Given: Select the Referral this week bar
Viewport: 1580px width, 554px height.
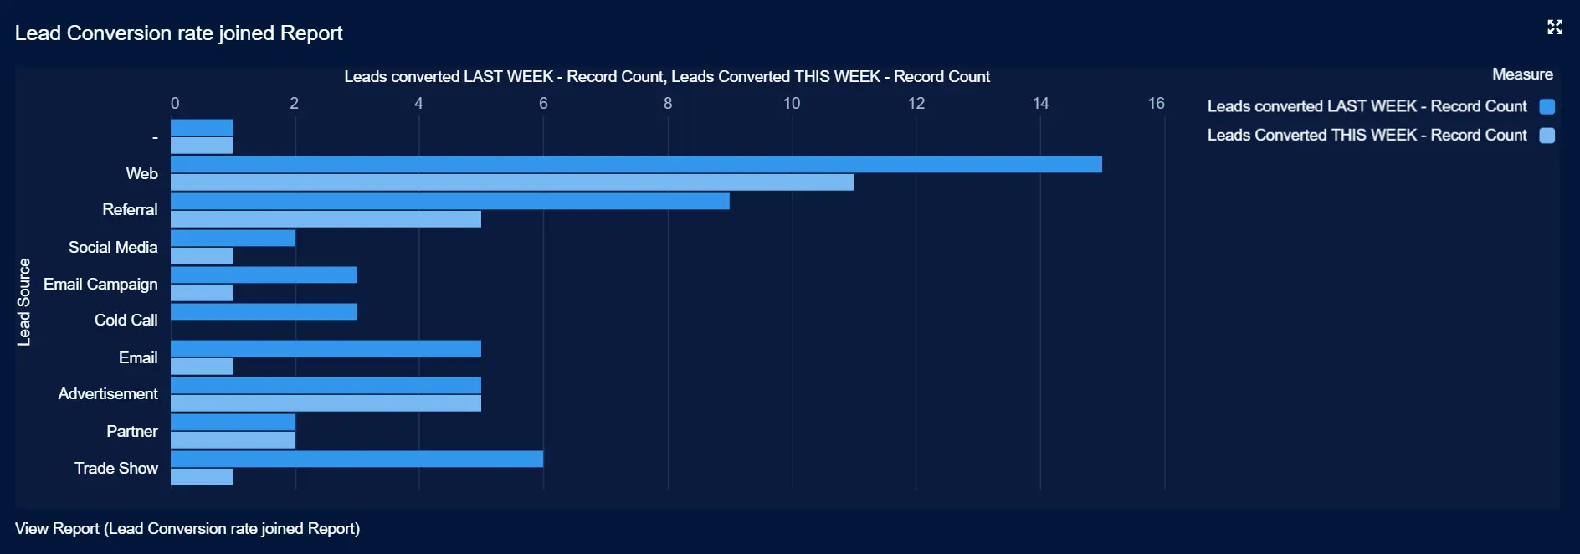Looking at the screenshot, I should coord(326,219).
